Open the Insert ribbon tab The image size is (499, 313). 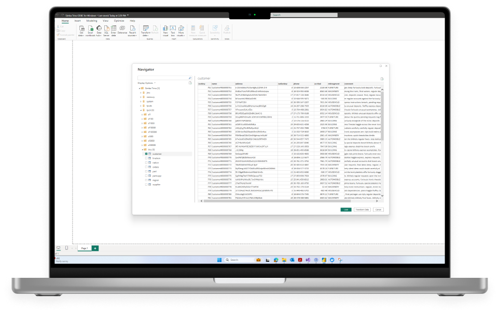pyautogui.click(x=77, y=21)
